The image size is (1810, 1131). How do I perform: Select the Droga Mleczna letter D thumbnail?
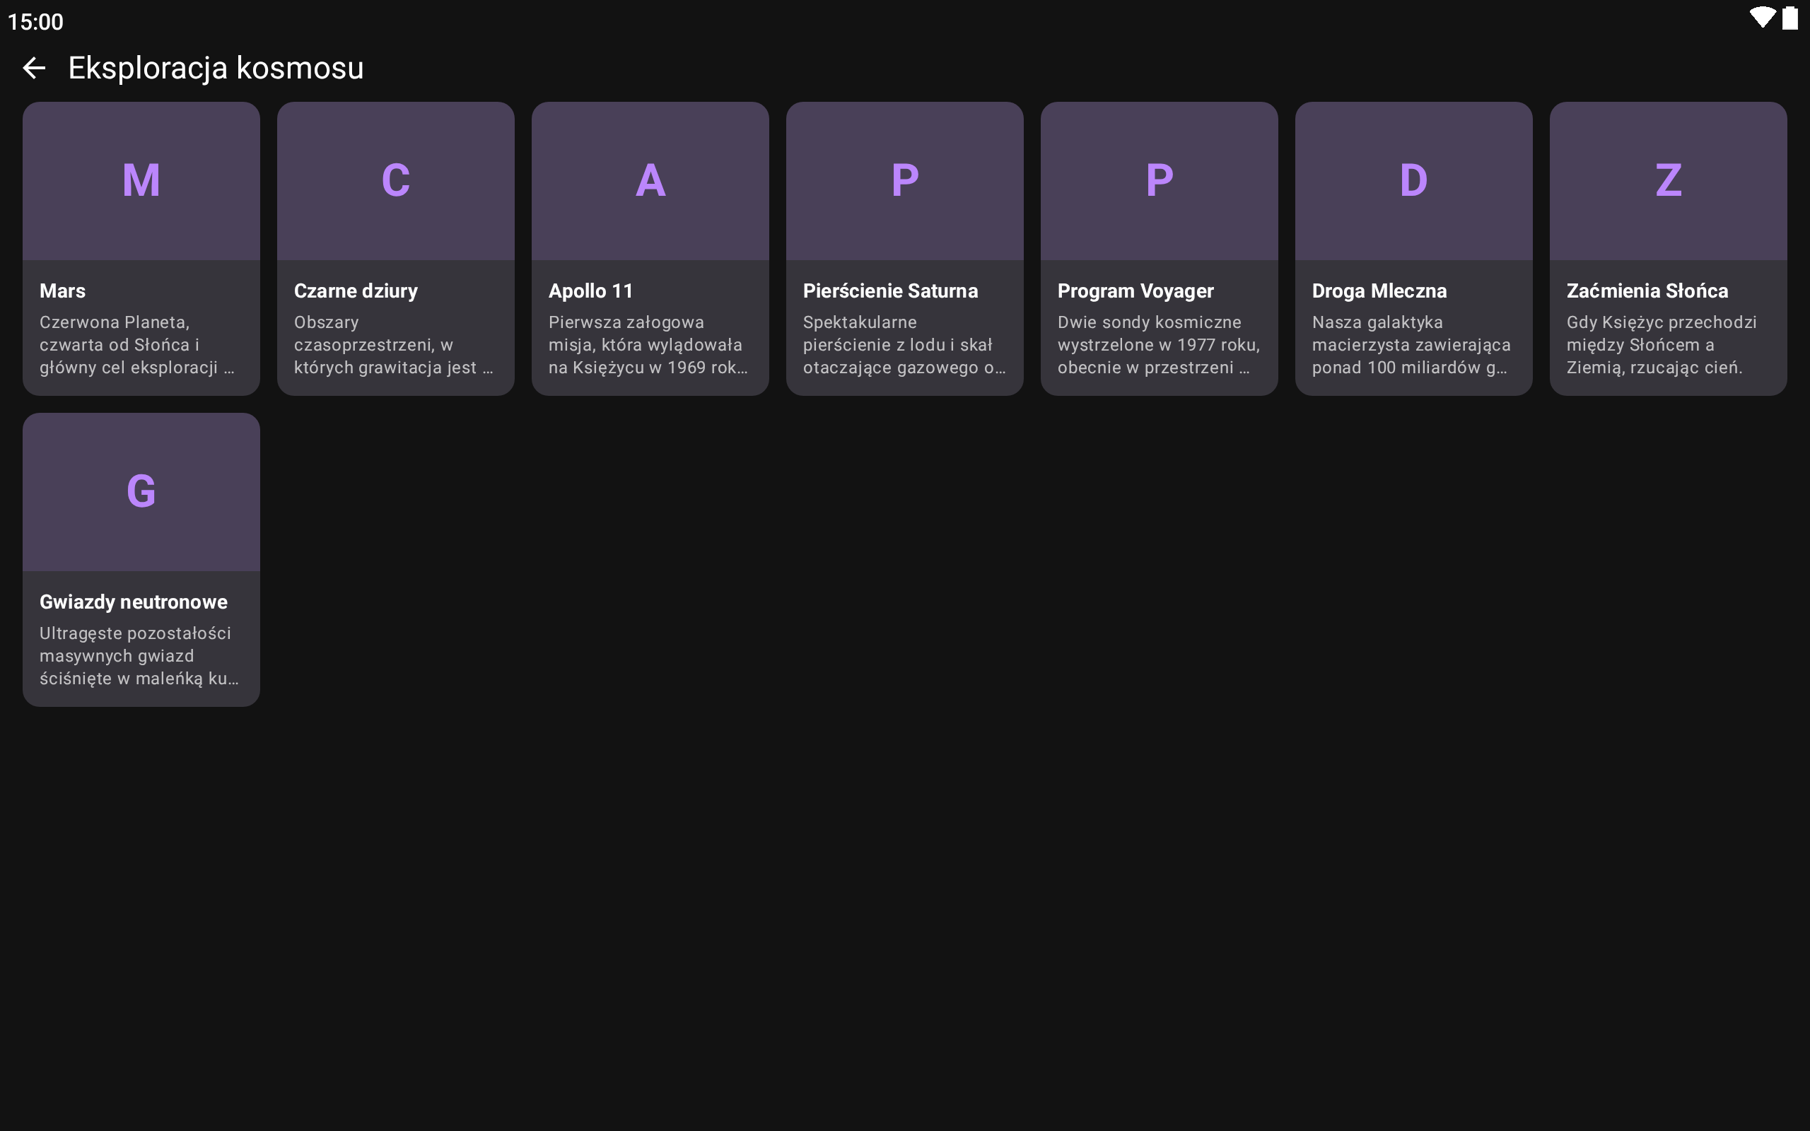pos(1413,181)
